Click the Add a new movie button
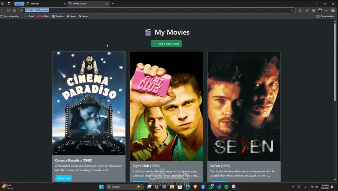The width and height of the screenshot is (338, 191). pos(166,44)
